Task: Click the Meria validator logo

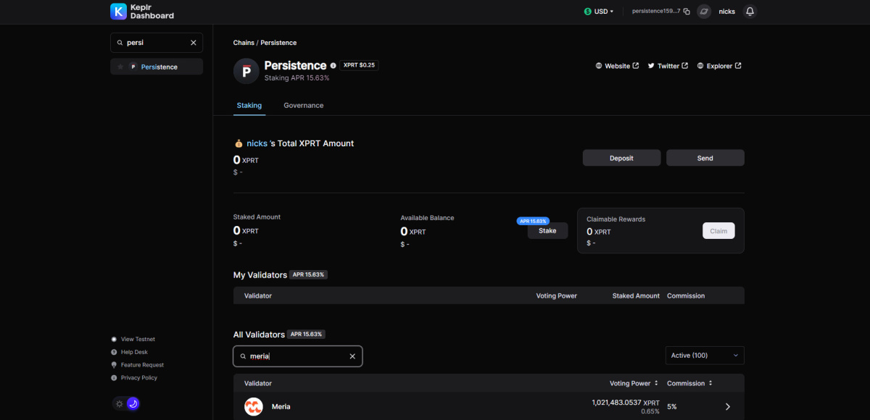Action: (x=253, y=407)
